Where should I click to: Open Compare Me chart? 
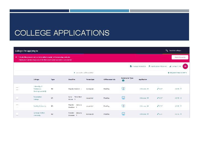[x=175, y=66]
